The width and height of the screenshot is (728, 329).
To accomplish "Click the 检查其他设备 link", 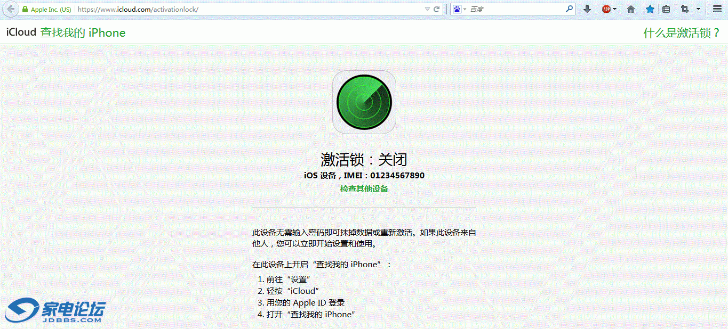I will [x=364, y=189].
